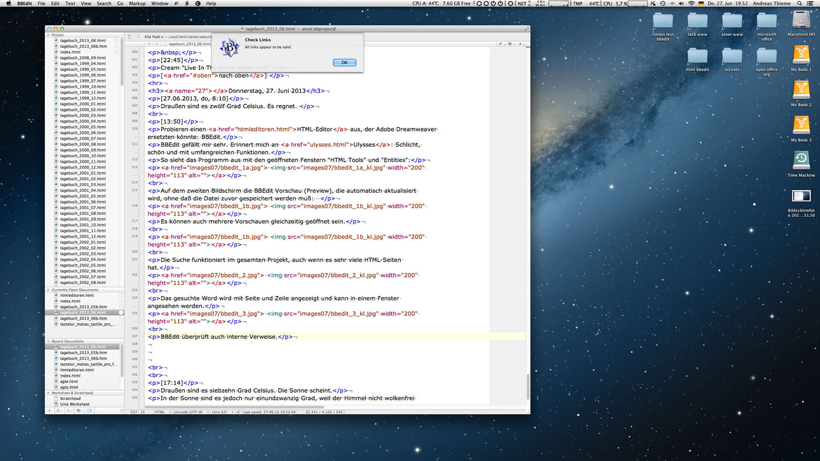
Task: Open the open office org desktop folder
Action: pos(766,57)
